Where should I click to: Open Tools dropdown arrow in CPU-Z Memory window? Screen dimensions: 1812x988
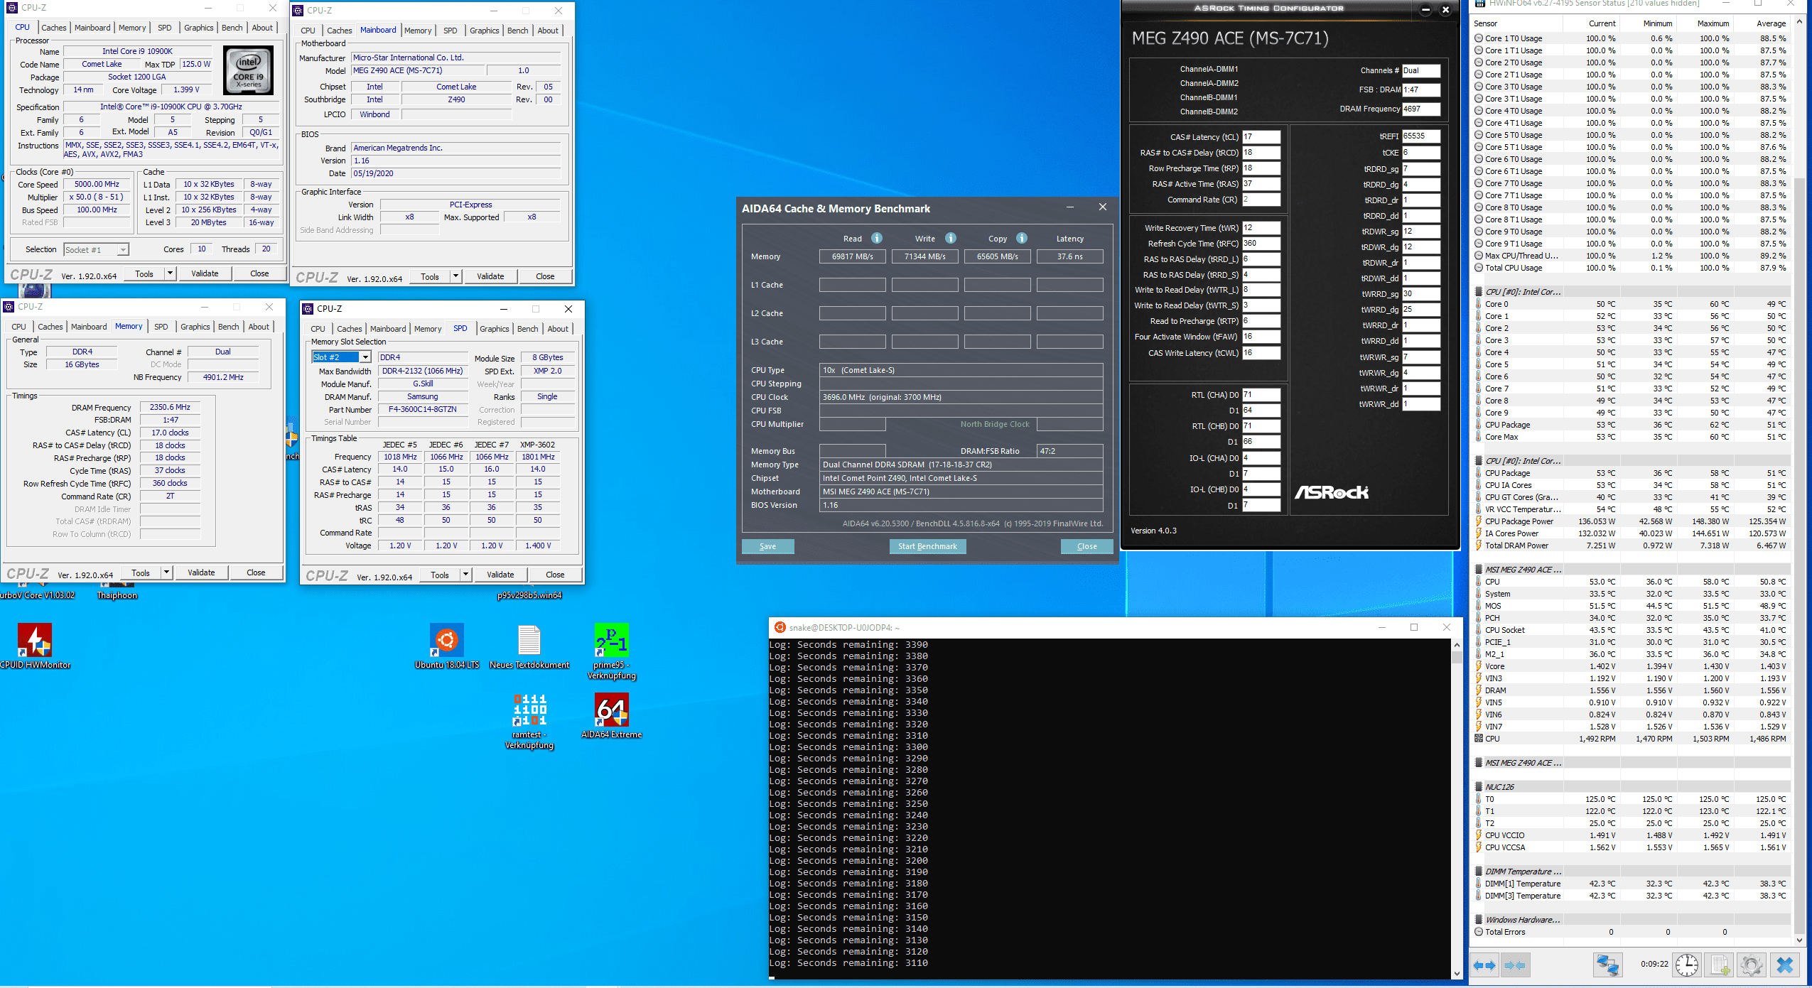[x=166, y=572]
